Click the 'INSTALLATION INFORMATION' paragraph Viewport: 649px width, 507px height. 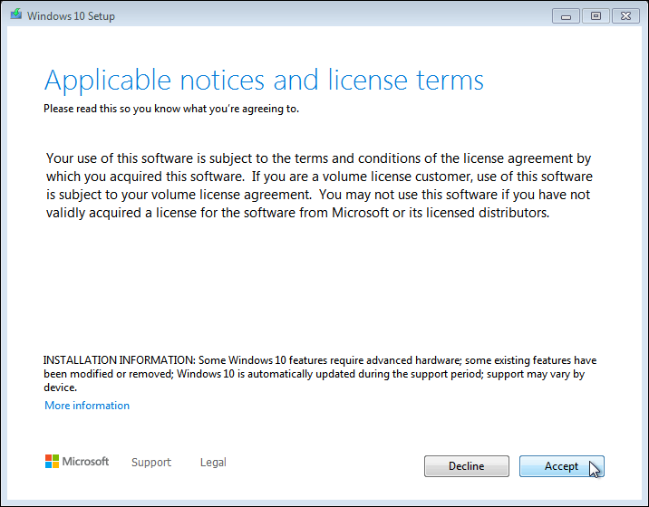320,373
